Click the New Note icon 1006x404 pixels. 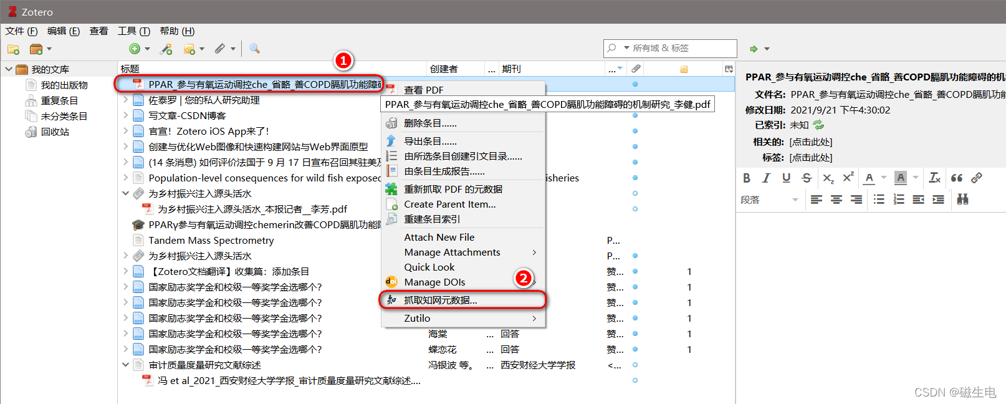point(189,49)
